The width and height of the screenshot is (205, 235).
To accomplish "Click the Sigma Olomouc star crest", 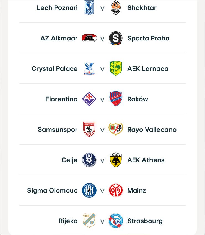I will pos(89,190).
